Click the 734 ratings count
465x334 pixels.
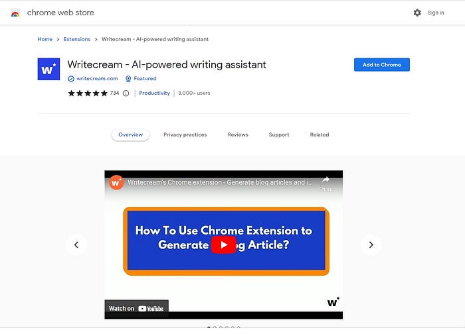[x=114, y=93]
